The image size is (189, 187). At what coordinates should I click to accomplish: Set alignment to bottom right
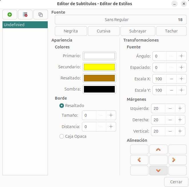tap(178, 170)
